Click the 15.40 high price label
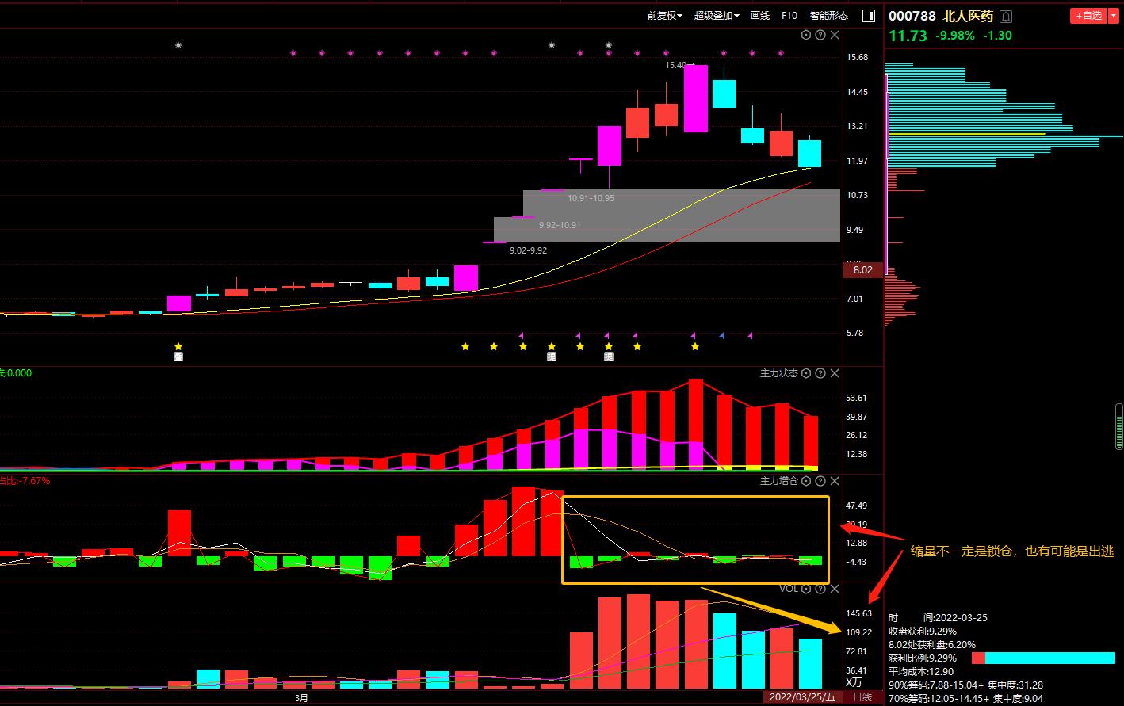Viewport: 1124px width, 706px height. (x=676, y=65)
